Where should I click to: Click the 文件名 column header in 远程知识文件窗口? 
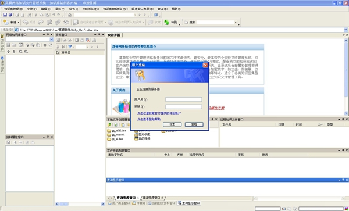pos(248,125)
